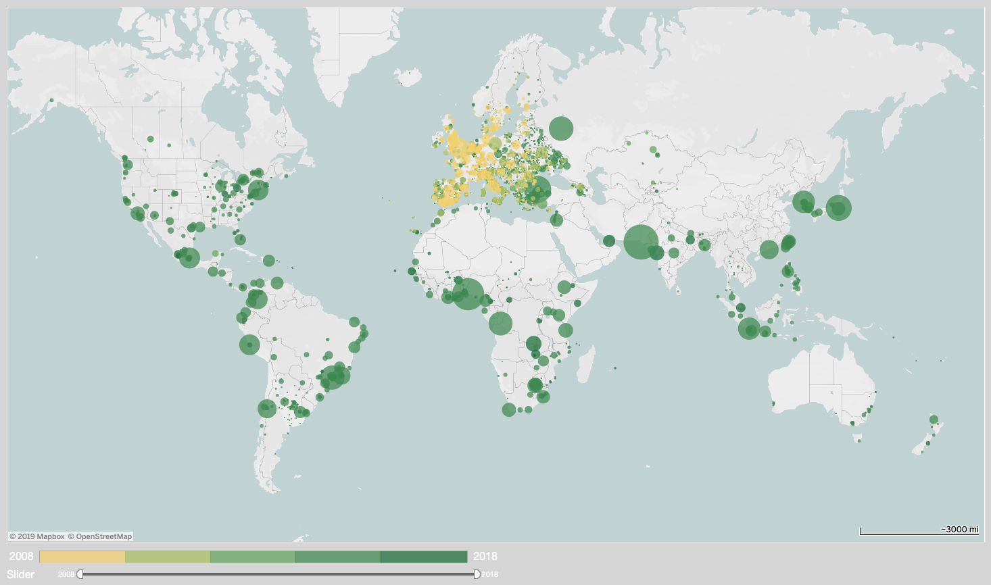Click the map scale bar showing ~3000 mi
This screenshot has width=991, height=585.
click(919, 531)
